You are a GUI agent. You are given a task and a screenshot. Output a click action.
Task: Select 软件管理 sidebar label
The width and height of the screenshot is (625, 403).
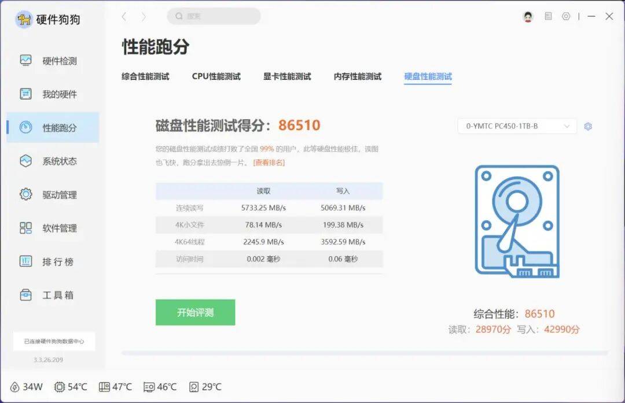pos(60,228)
